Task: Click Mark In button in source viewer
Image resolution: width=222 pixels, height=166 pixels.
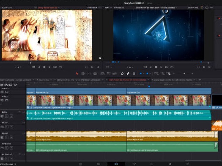Action: 92,67
